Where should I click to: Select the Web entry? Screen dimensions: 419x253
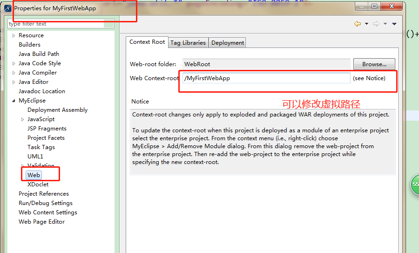(34, 175)
